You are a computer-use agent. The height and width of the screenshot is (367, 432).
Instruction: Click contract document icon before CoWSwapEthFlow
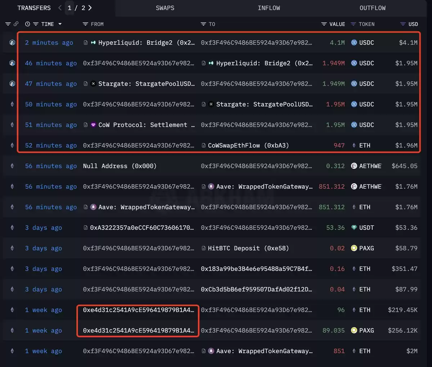(204, 145)
